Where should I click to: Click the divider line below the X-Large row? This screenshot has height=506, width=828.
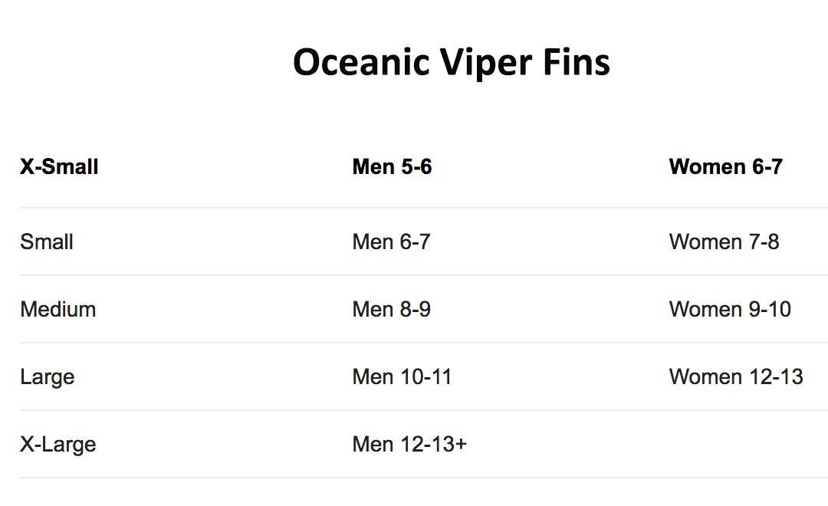pyautogui.click(x=414, y=478)
